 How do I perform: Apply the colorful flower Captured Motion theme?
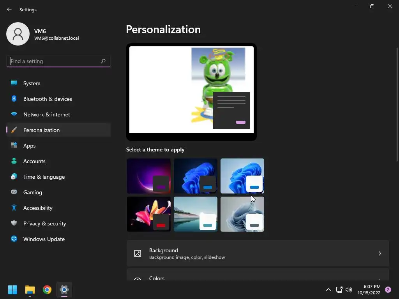click(x=149, y=214)
